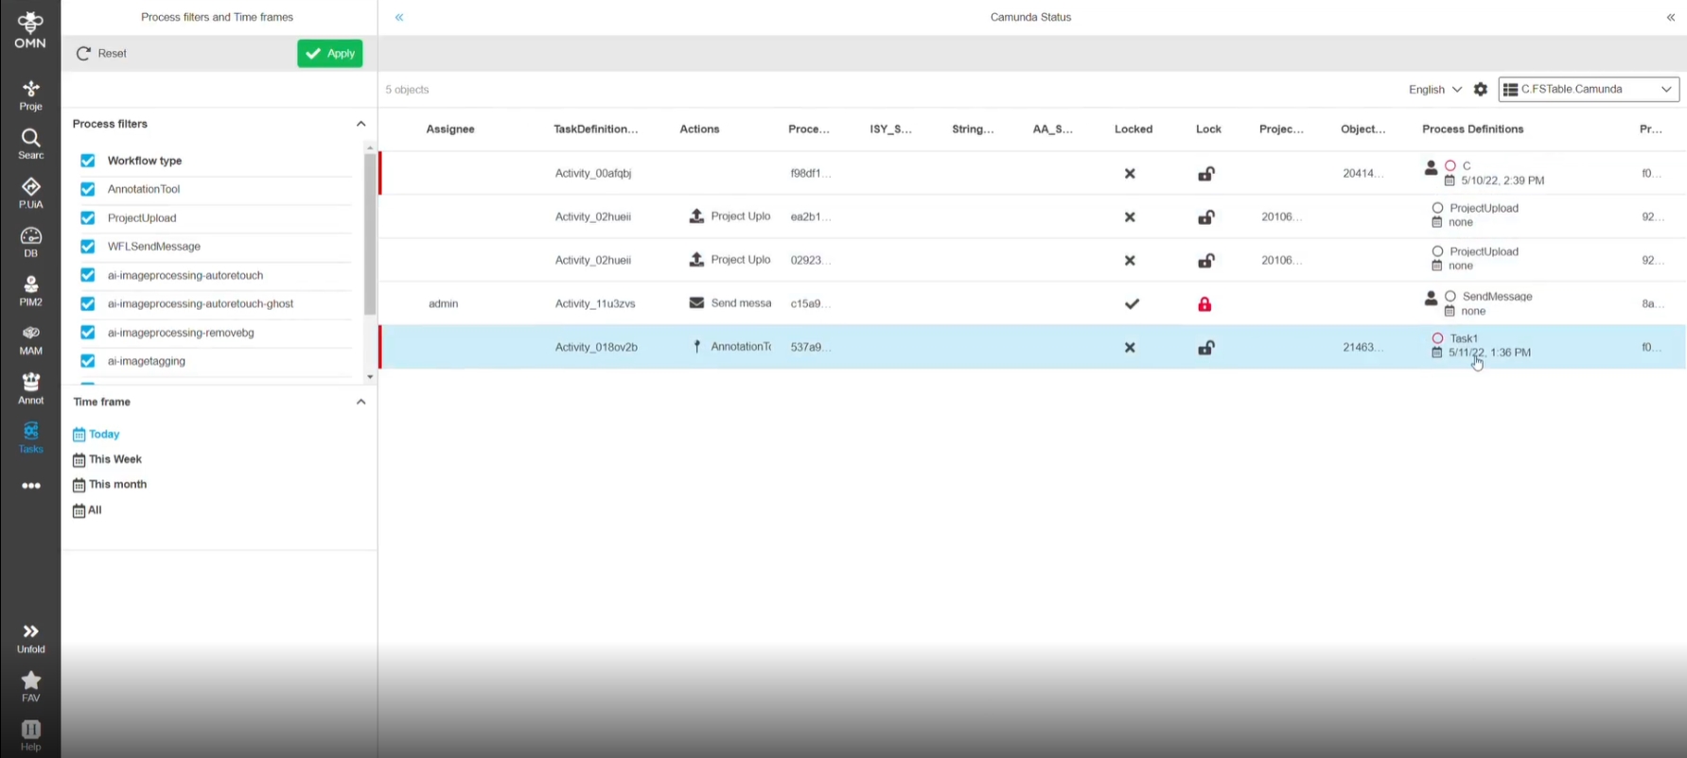Select the This Week time frame
The image size is (1687, 758).
click(x=114, y=459)
